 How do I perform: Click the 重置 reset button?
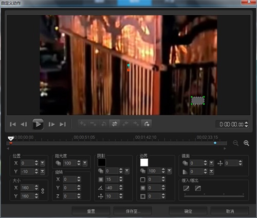(x=91, y=211)
